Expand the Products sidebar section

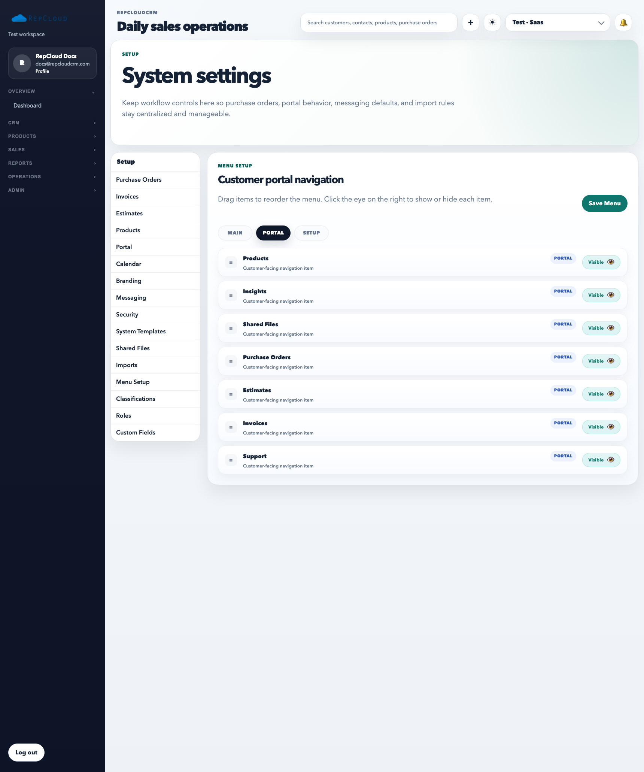point(52,136)
